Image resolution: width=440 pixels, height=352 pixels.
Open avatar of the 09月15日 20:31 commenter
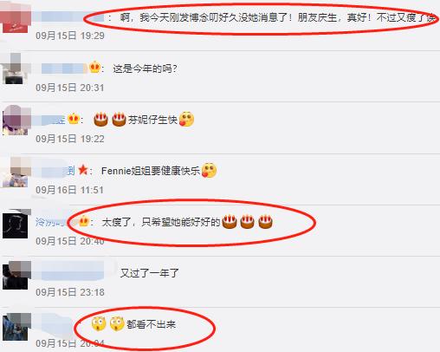coord(16,68)
